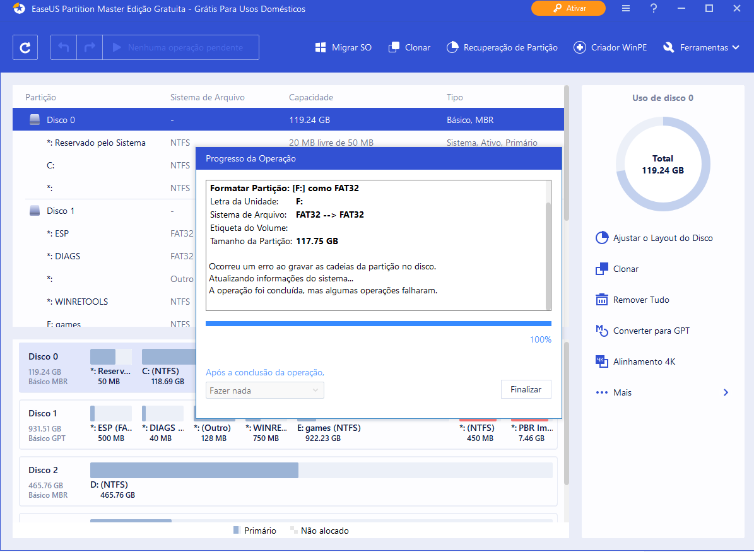Open the hamburger menu in title bar
This screenshot has height=552, width=754.
click(x=626, y=8)
